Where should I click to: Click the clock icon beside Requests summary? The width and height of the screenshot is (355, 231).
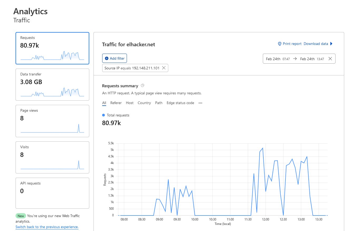coord(142,85)
